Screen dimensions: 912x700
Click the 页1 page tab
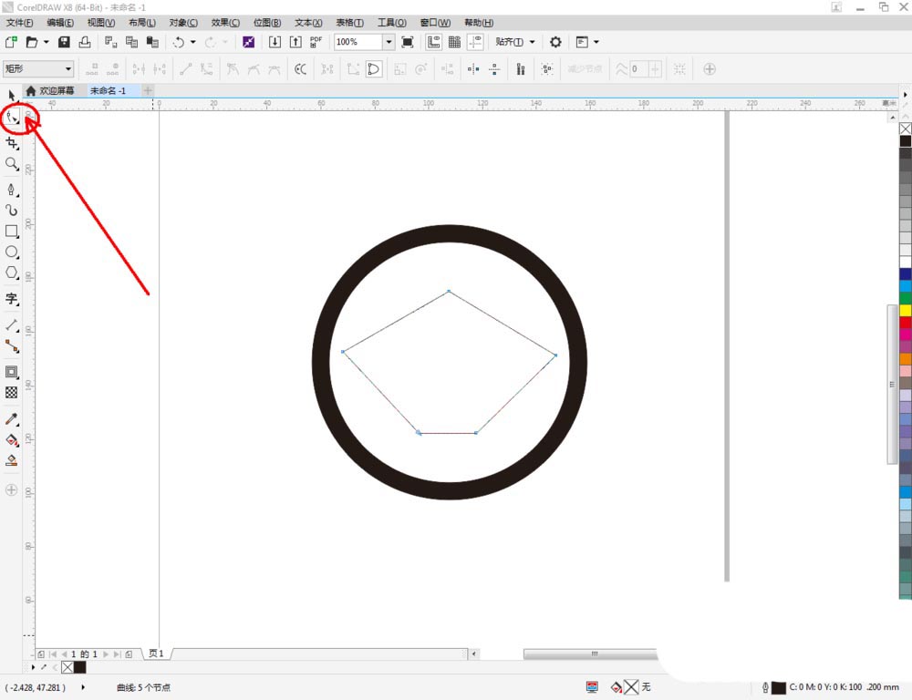(156, 654)
